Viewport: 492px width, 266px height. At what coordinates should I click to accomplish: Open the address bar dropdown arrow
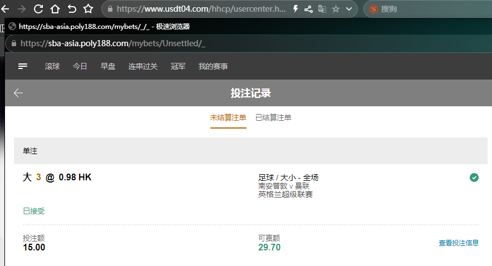pyautogui.click(x=349, y=9)
